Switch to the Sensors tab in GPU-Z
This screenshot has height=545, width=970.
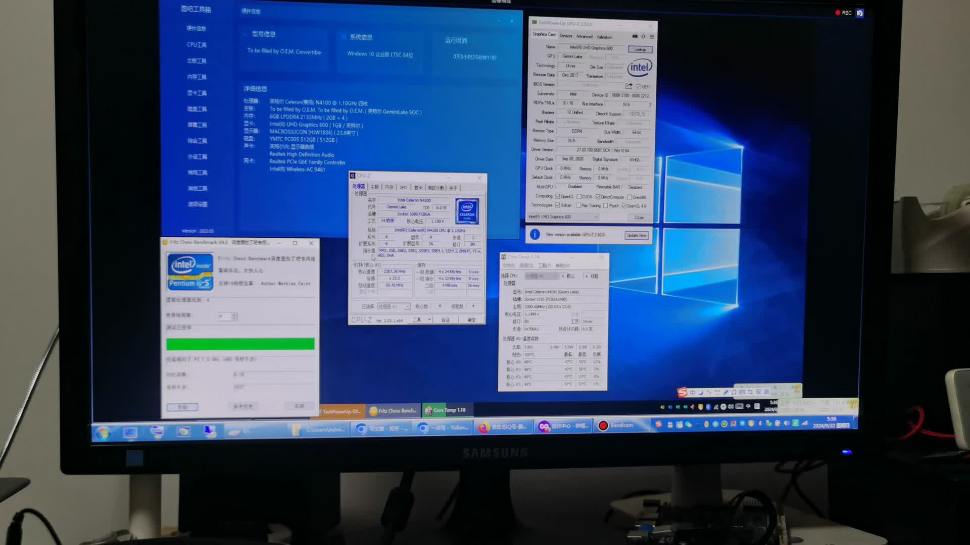566,36
